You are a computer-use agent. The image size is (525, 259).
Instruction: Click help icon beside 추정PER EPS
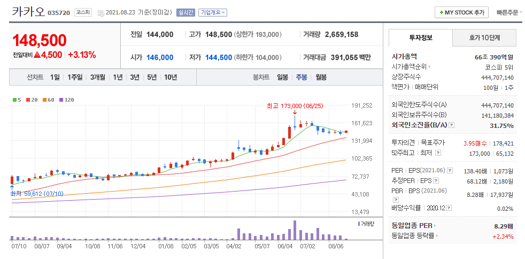436,181
